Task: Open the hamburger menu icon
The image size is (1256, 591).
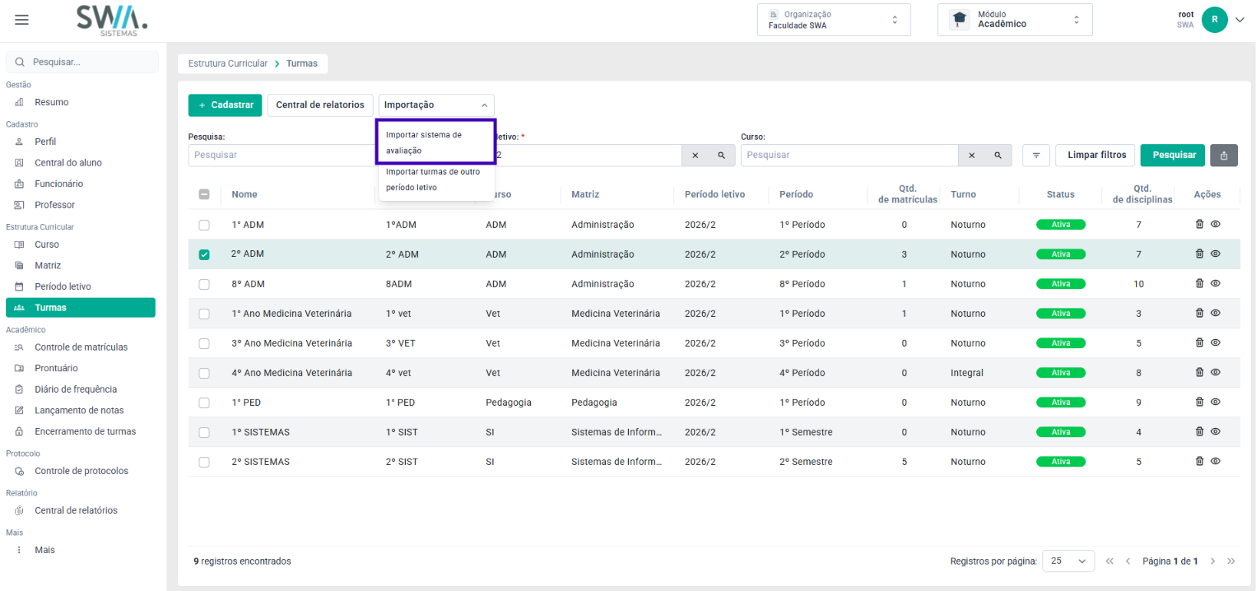Action: pyautogui.click(x=22, y=20)
